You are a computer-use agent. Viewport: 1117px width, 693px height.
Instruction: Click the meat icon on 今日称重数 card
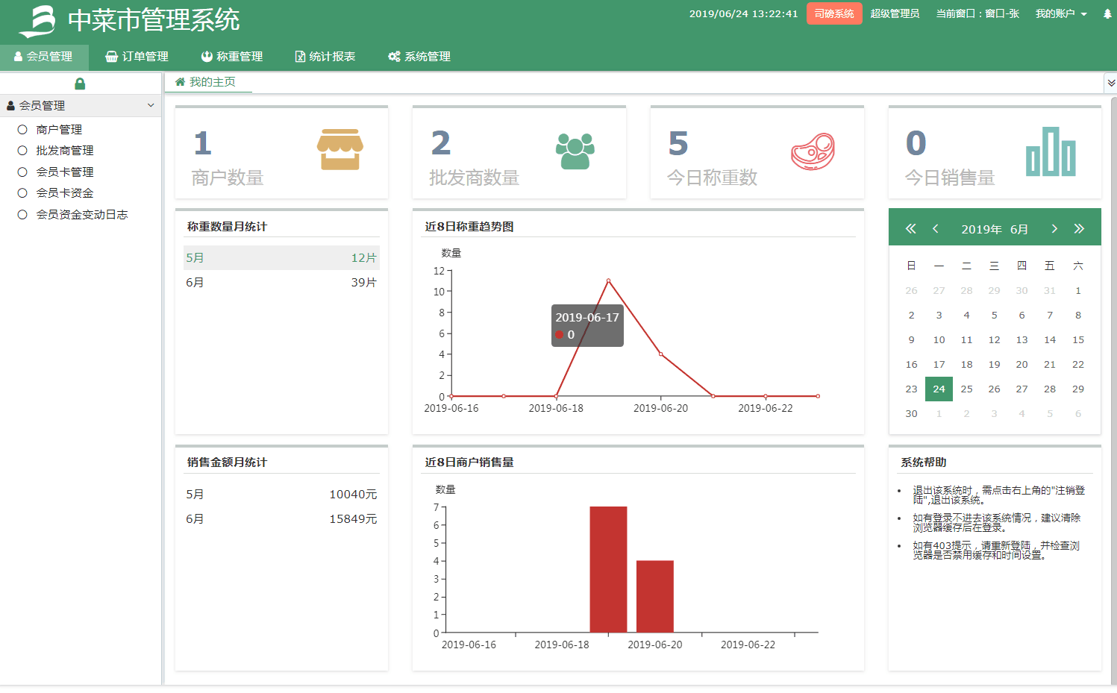click(x=813, y=151)
